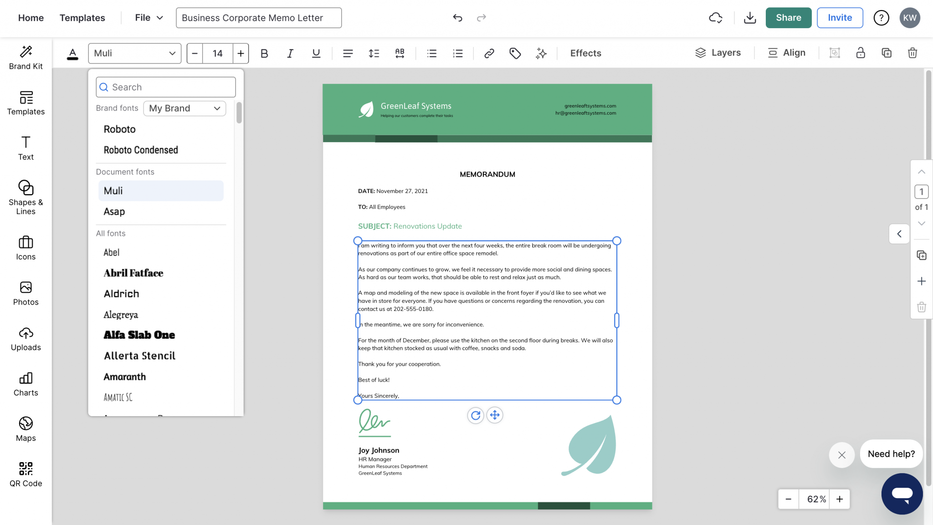The width and height of the screenshot is (933, 525).
Task: Open the Brand Kit panel
Action: coord(26,57)
